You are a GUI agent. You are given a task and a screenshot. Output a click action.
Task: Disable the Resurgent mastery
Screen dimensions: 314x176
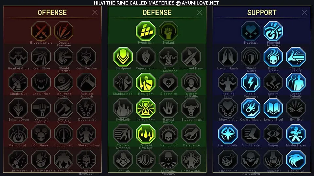(146, 82)
